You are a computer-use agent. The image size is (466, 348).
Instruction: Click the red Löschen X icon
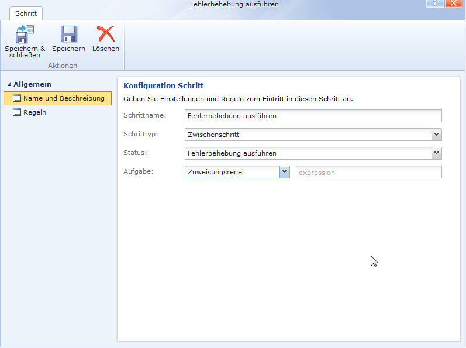tap(106, 34)
